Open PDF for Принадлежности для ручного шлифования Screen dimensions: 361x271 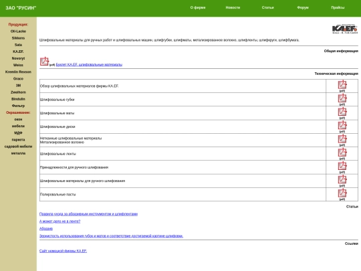coord(342,166)
